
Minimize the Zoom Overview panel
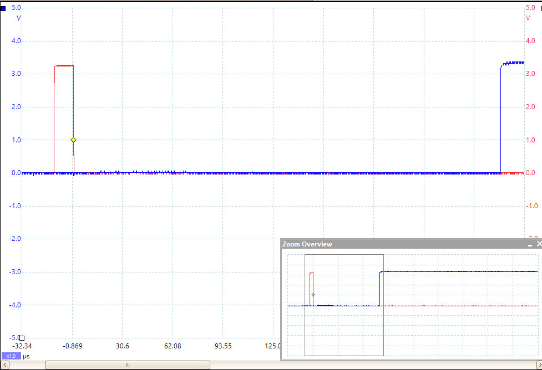(529, 244)
